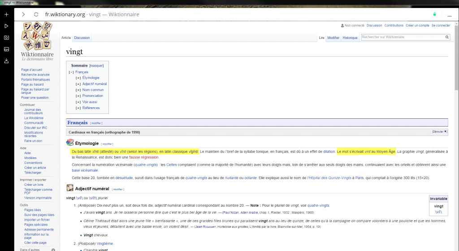Click the forward arrow navigation icon
The width and height of the screenshot is (459, 251).
23,14
